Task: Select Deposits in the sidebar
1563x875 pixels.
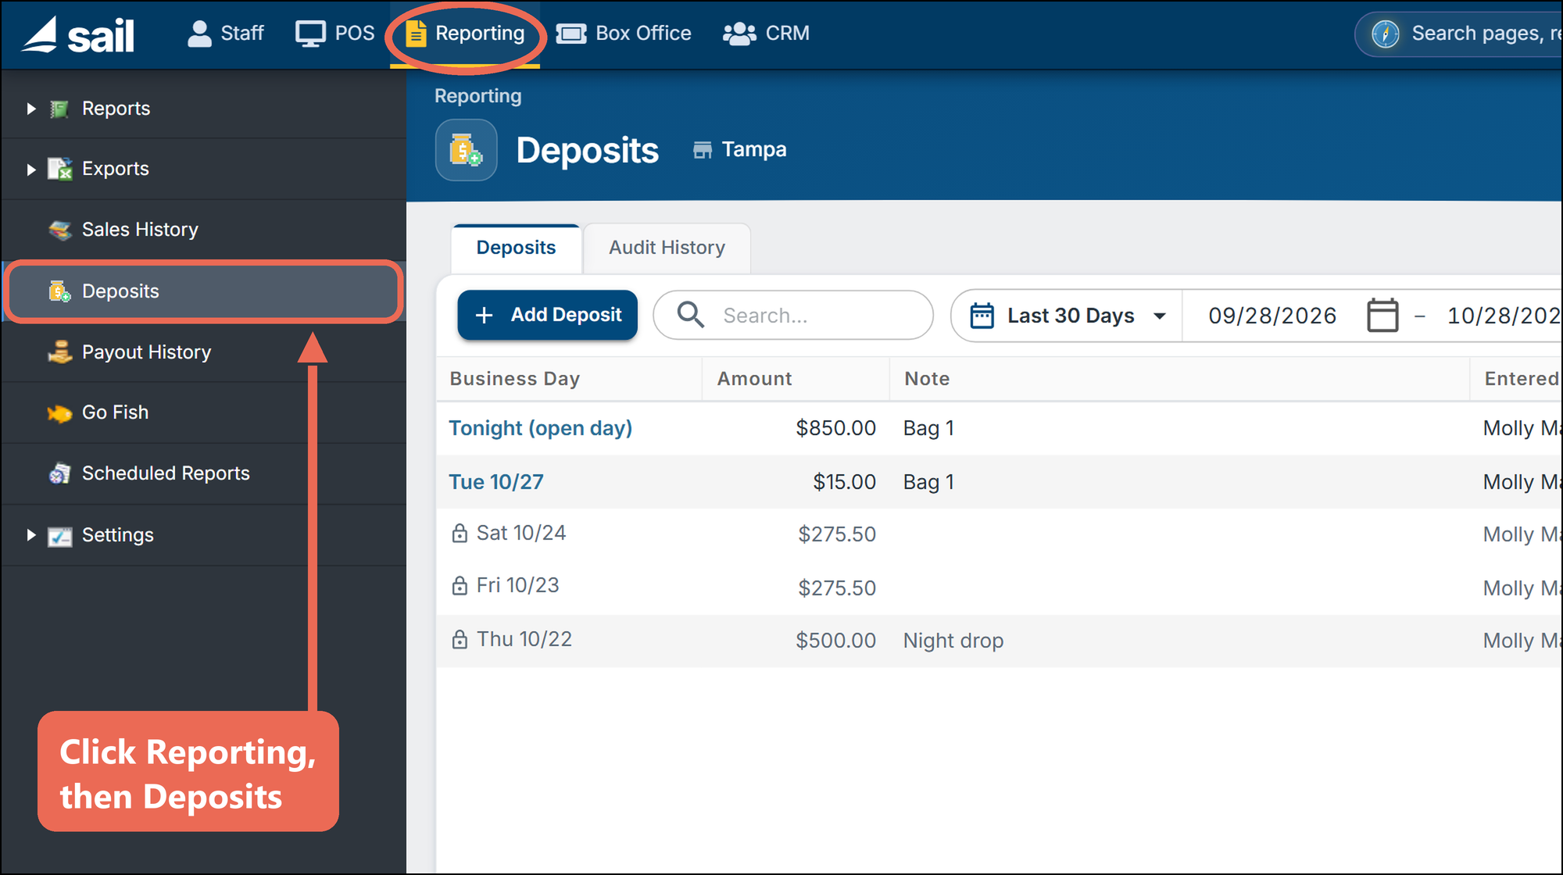Action: pyautogui.click(x=203, y=291)
